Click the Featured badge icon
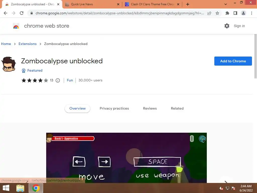Image resolution: width=257 pixels, height=193 pixels. (x=24, y=71)
